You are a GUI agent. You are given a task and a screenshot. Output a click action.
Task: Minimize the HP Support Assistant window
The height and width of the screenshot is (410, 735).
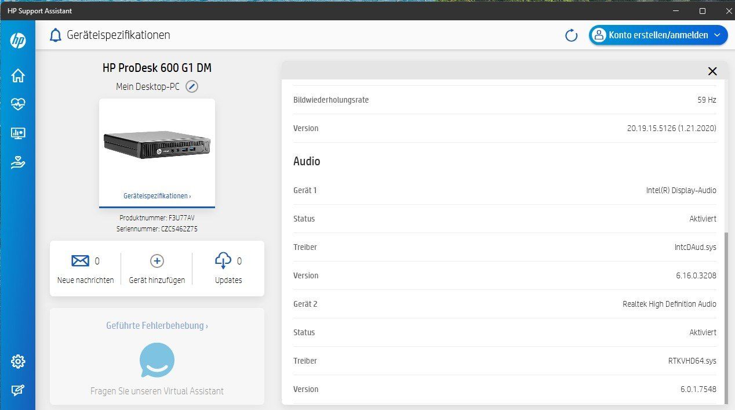tap(676, 11)
